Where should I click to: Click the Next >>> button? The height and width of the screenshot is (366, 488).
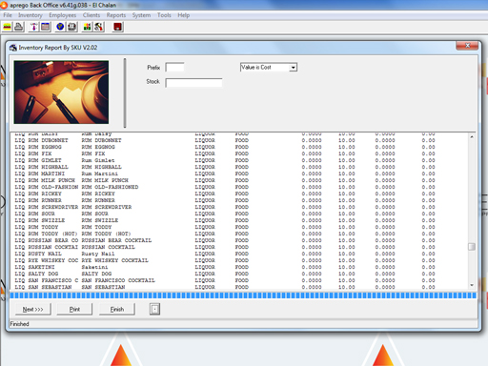(33, 309)
